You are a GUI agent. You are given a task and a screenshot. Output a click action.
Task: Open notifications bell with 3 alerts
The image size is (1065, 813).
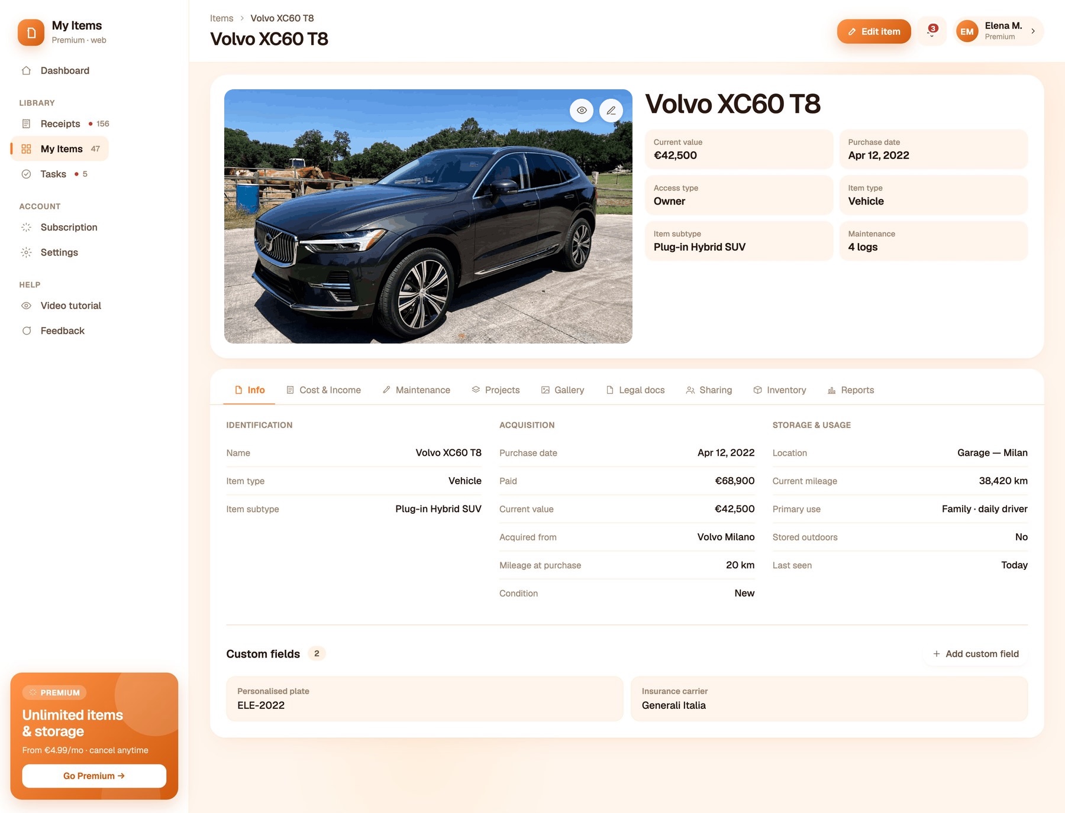[x=932, y=31]
